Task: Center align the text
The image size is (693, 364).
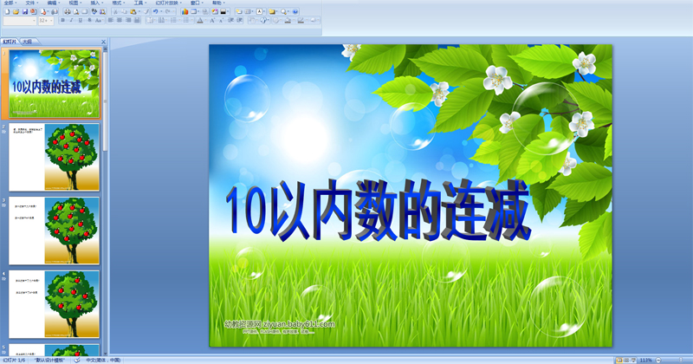Action: click(120, 20)
